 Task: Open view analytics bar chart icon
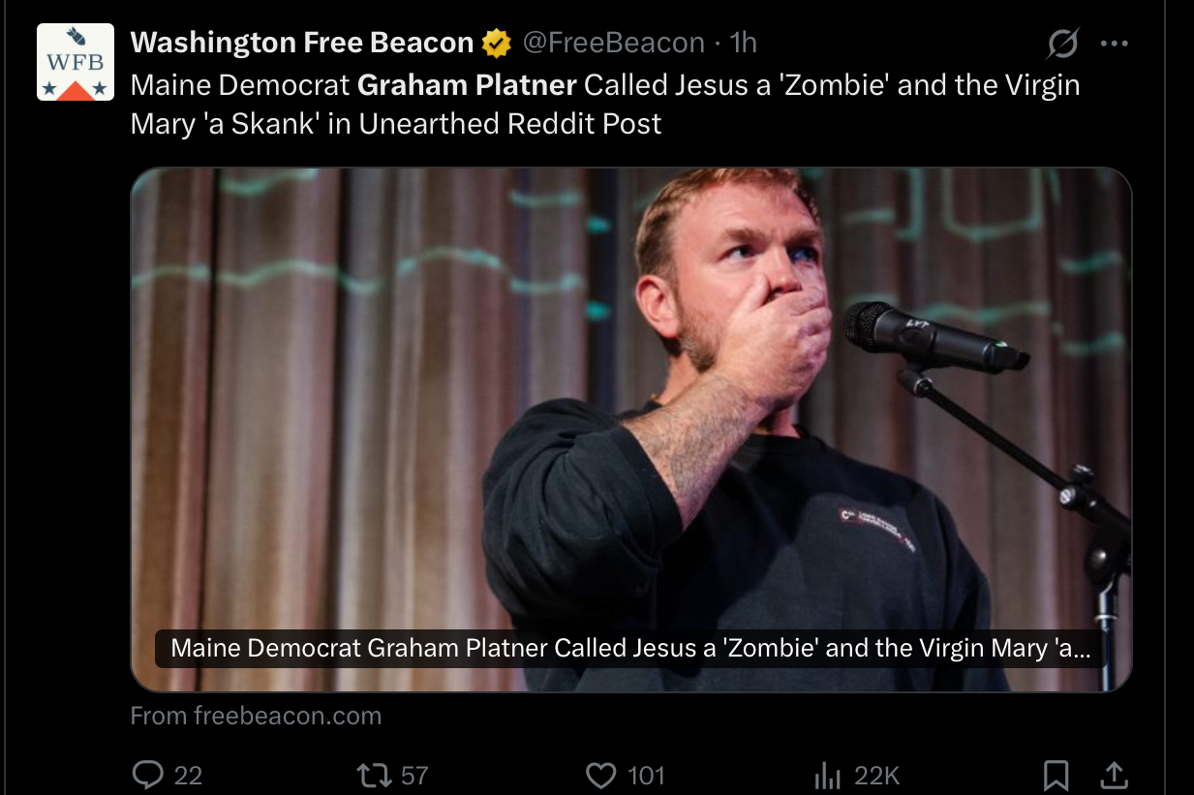(827, 775)
